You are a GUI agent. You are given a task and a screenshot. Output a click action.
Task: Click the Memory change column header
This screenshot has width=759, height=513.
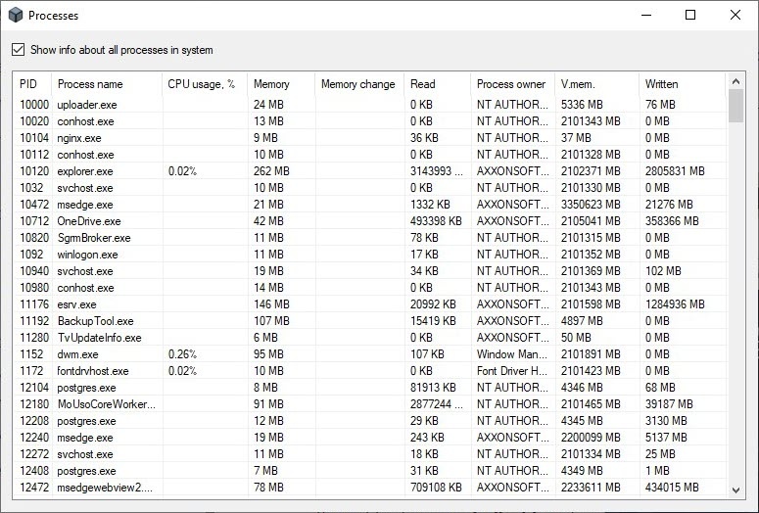click(357, 84)
